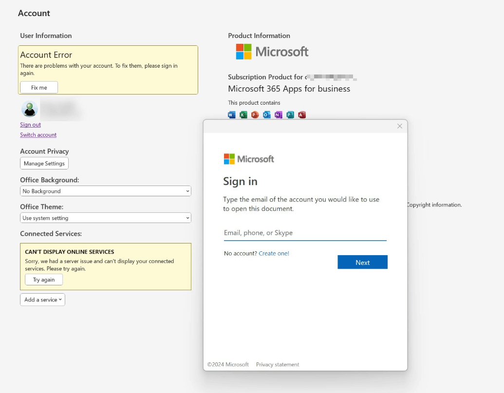Click the Sign out link
Screen dimensions: 504x393
pos(31,125)
